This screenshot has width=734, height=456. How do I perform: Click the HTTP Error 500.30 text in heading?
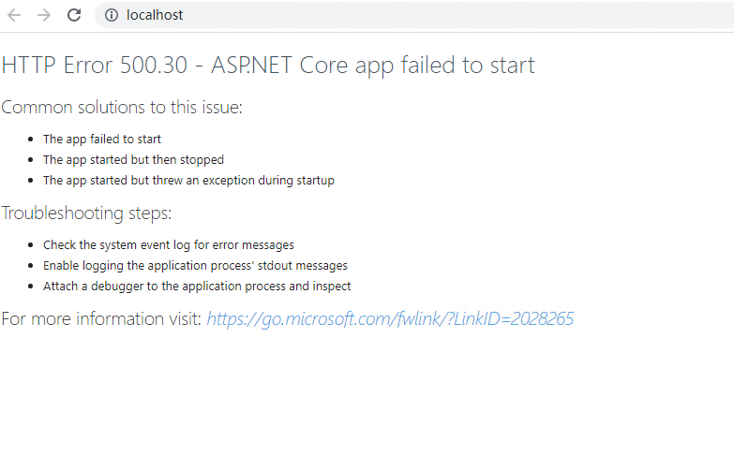(x=95, y=65)
